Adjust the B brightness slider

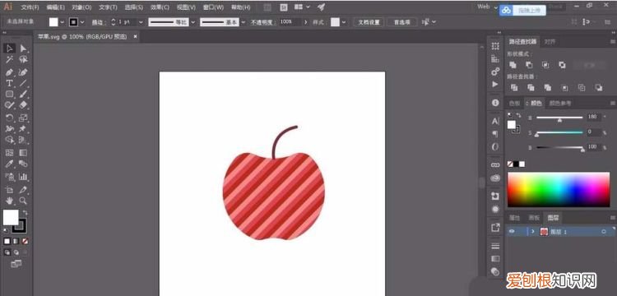(x=559, y=148)
